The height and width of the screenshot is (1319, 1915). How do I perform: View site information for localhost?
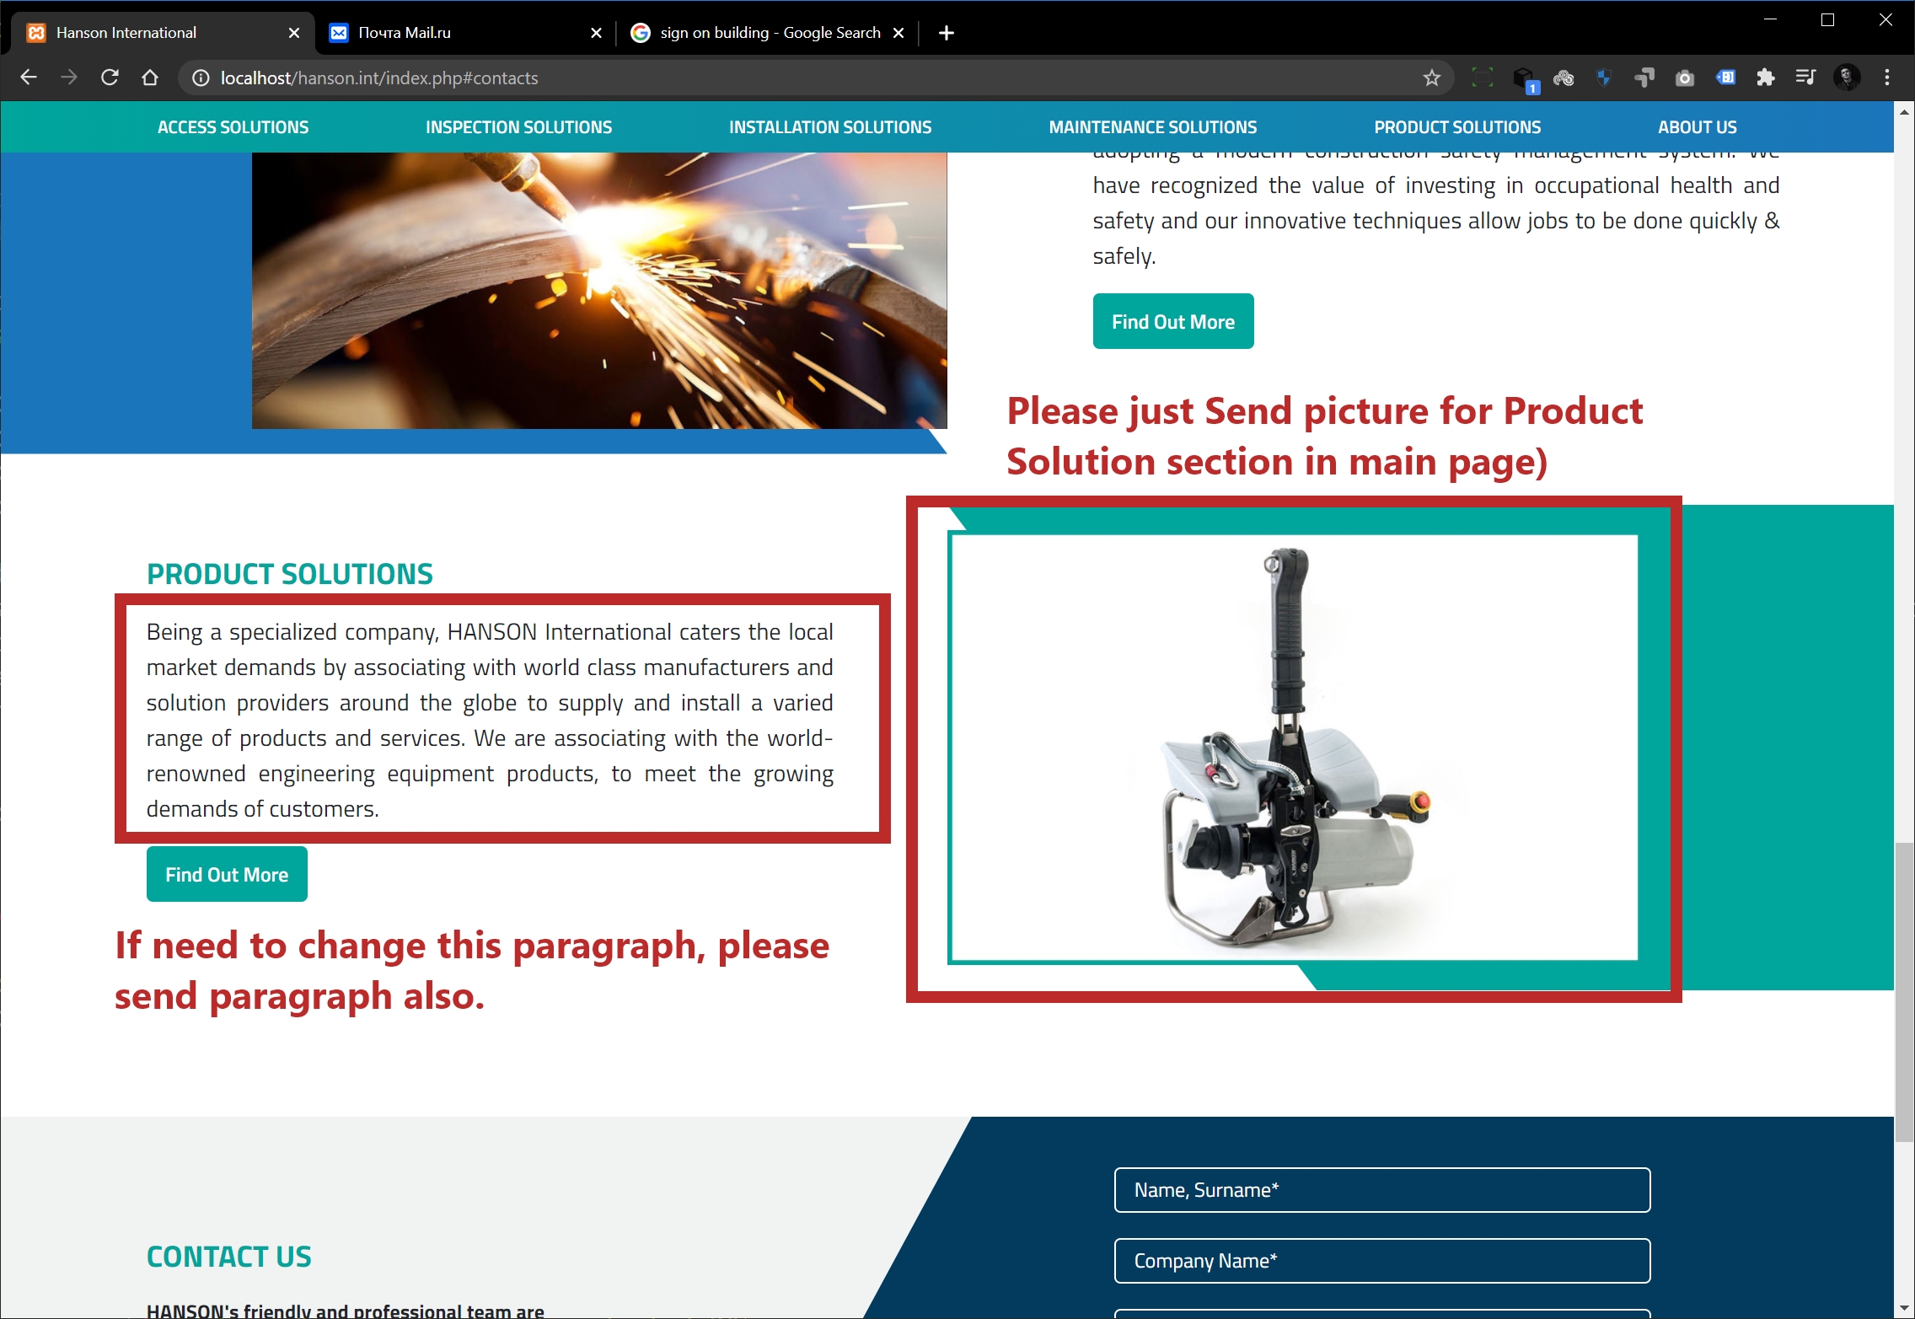point(201,78)
